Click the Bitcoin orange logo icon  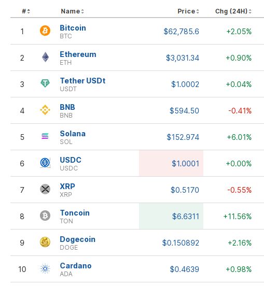45,31
